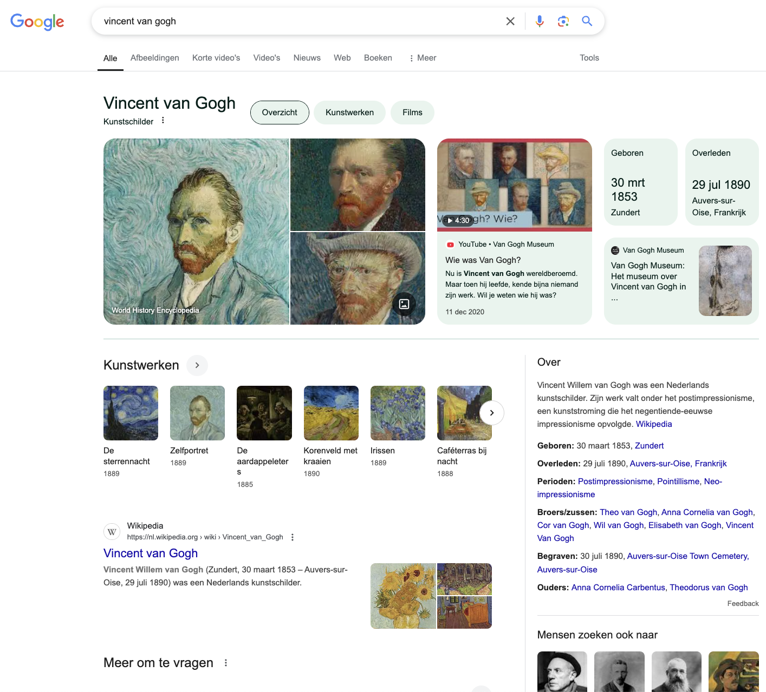
Task: Open the Wil van Gogh link
Action: [619, 525]
